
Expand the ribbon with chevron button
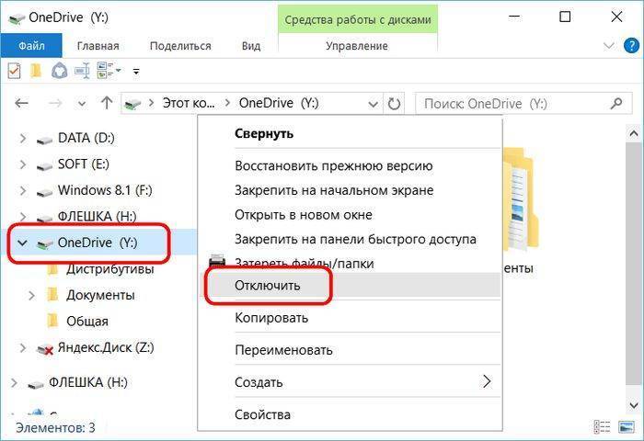tap(609, 45)
